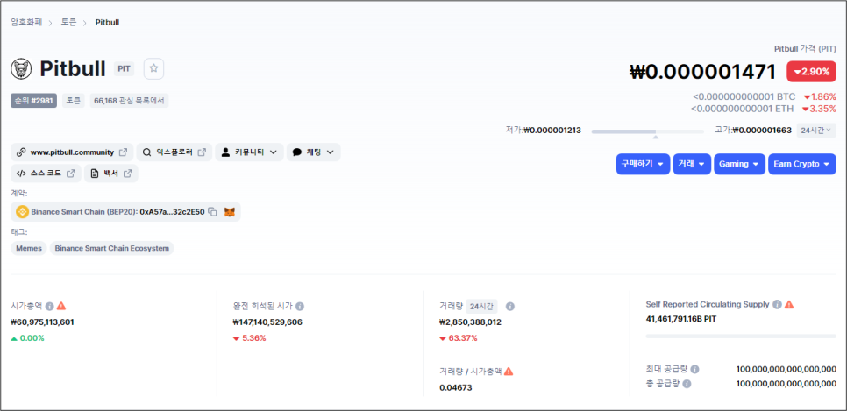Copy the BEP20 contract address
The height and width of the screenshot is (411, 847).
tap(213, 212)
